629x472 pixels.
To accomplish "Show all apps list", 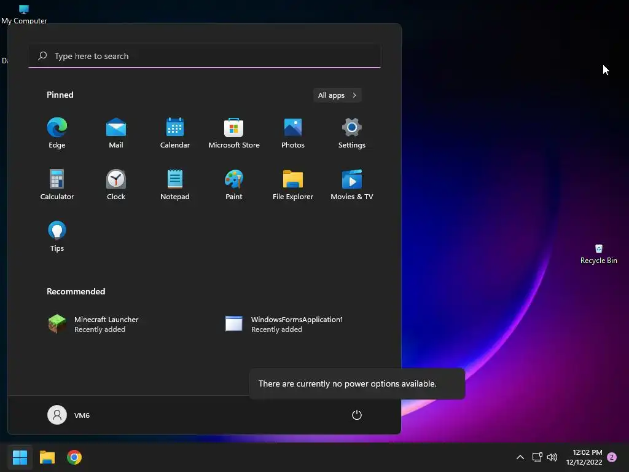I will 337,95.
